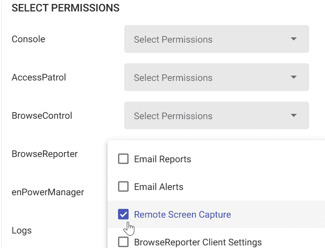Click the AccessPatrol row label
325x248 pixels.
[x=39, y=77]
